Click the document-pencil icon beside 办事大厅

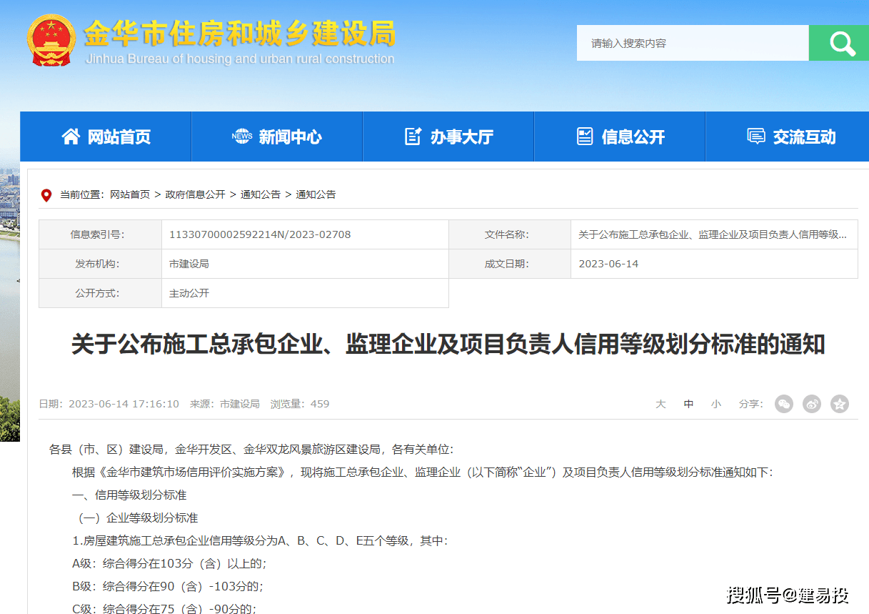[x=413, y=137]
